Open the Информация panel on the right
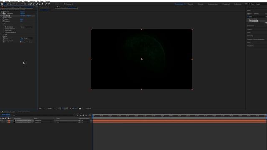 (251, 7)
